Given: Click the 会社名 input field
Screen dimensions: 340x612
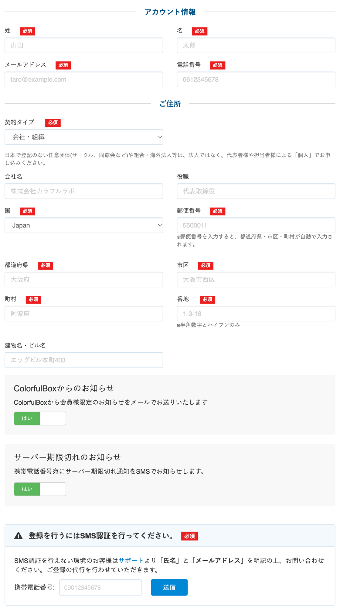Looking at the screenshot, I should (84, 191).
